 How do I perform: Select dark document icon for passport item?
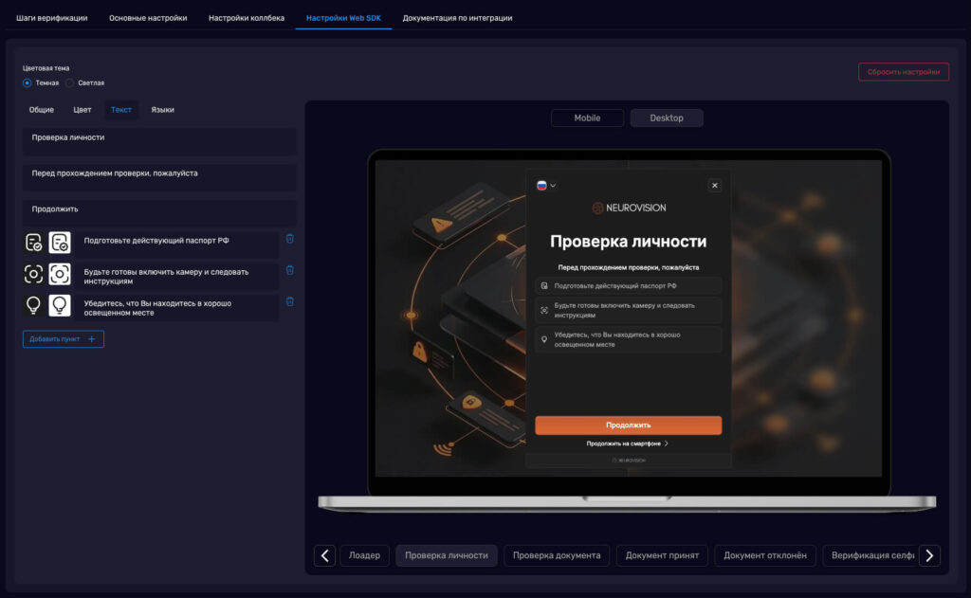(33, 243)
